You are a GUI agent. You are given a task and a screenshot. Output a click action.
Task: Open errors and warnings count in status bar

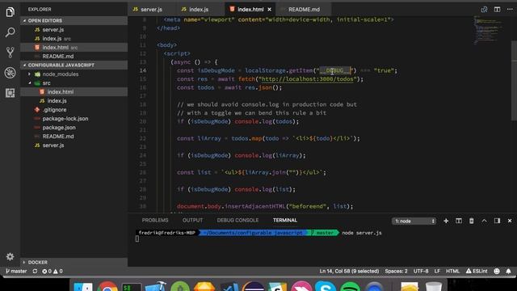click(53, 272)
